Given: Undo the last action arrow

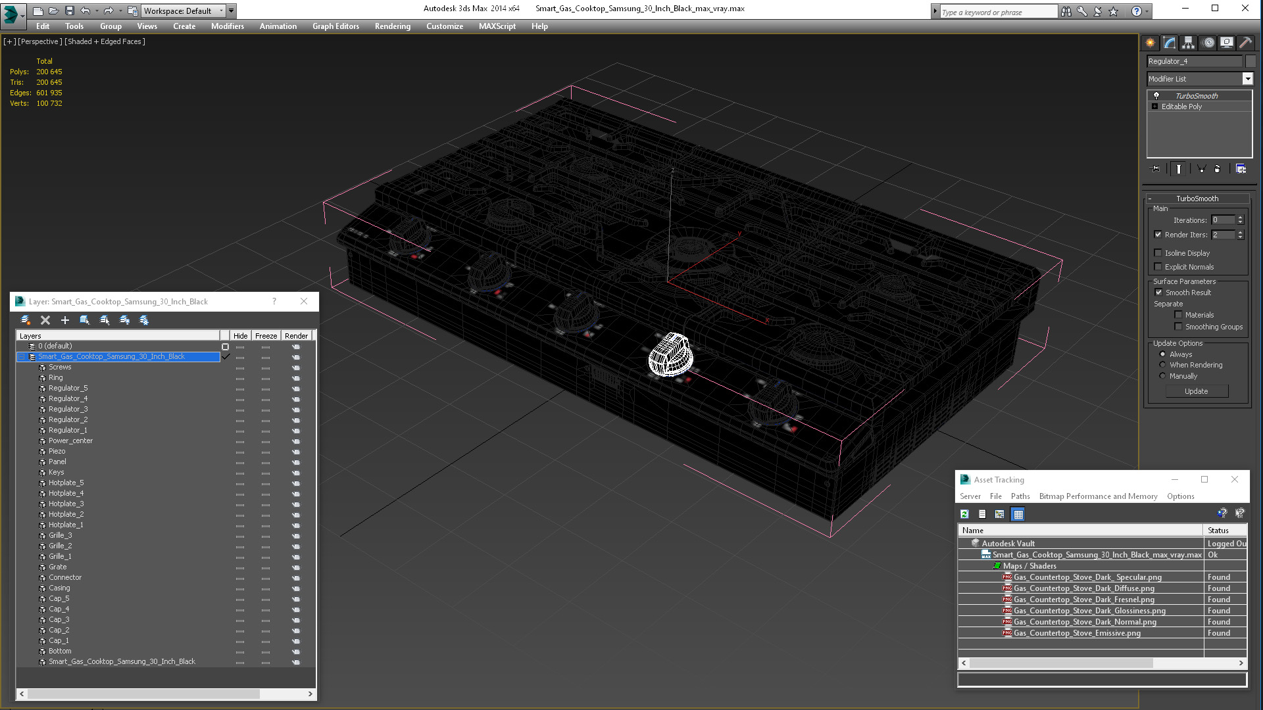Looking at the screenshot, I should [x=85, y=11].
